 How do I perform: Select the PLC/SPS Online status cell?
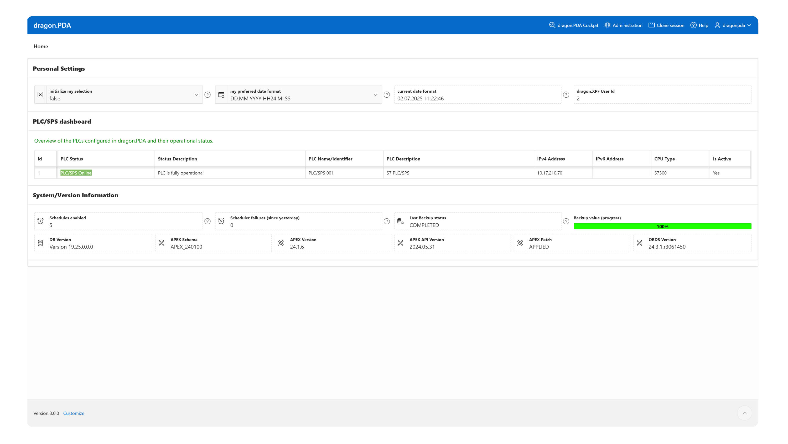pyautogui.click(x=76, y=173)
